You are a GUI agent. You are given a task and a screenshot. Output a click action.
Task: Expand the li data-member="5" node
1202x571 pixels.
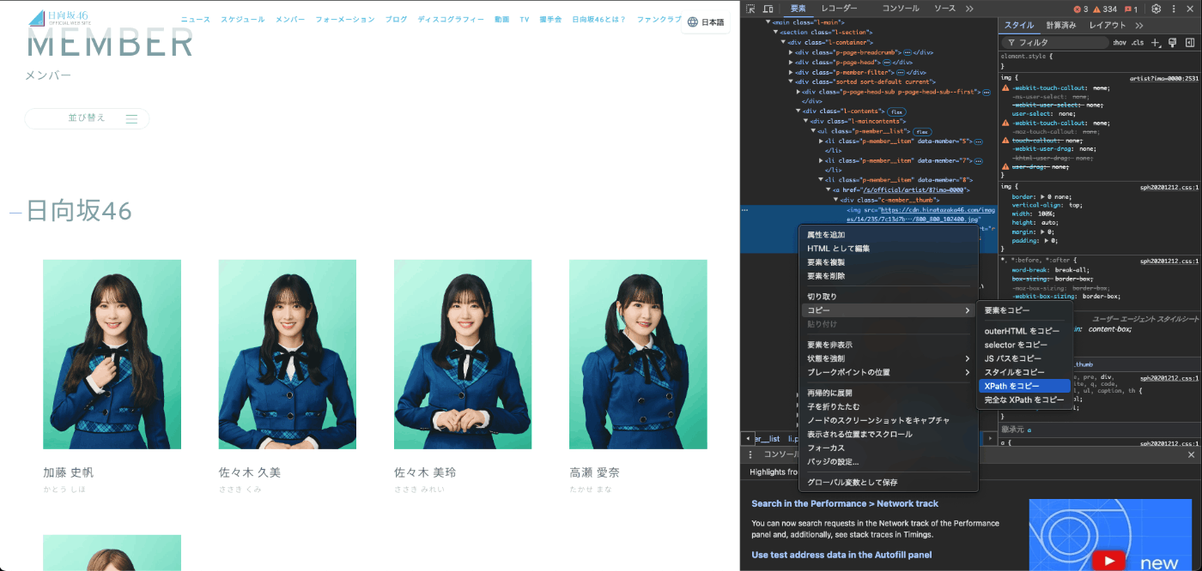[x=822, y=141]
